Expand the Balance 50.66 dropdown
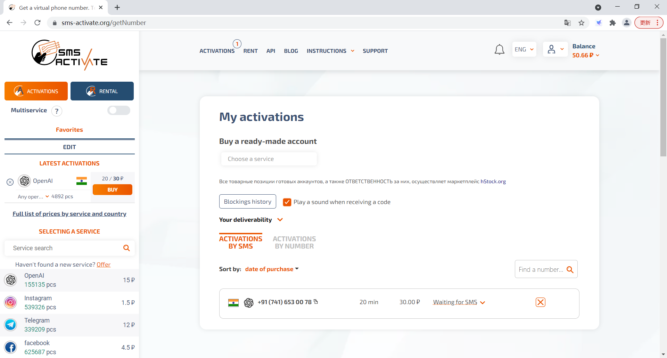This screenshot has width=667, height=358. [x=586, y=55]
